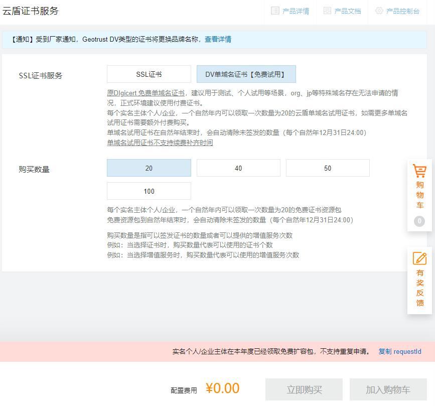The image size is (435, 406).
Task: Select purchase quantity 20
Action: click(x=149, y=168)
